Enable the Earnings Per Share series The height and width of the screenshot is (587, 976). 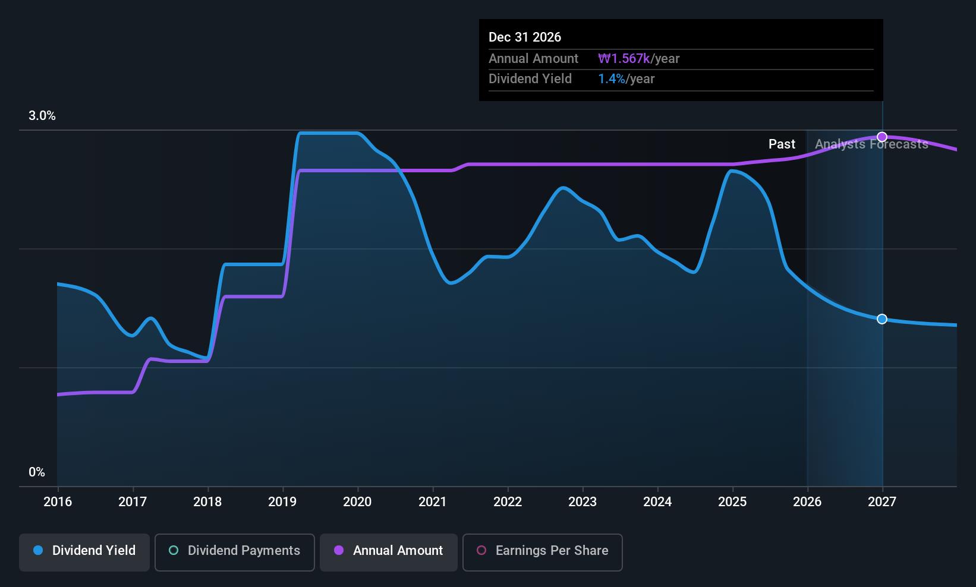coord(543,553)
